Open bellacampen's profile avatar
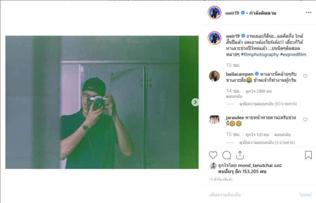 pos(214,76)
